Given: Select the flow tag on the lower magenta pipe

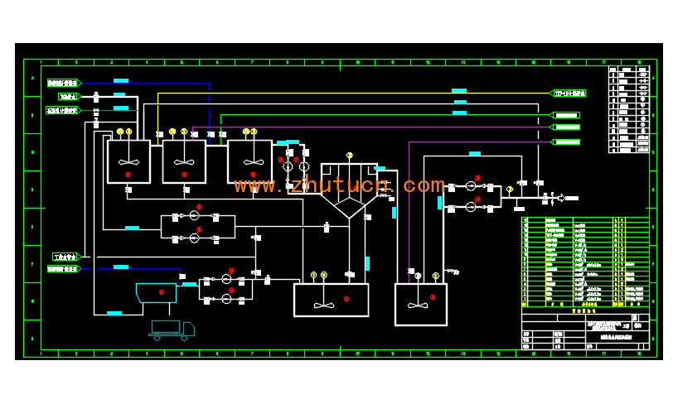Looking at the screenshot, I should tap(564, 142).
